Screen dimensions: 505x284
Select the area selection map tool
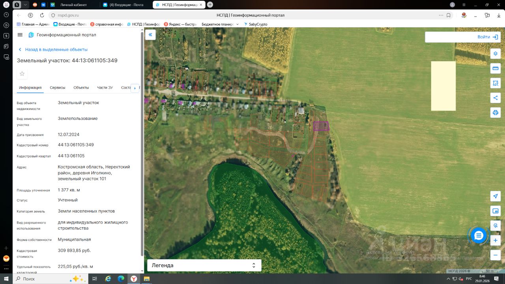(496, 83)
